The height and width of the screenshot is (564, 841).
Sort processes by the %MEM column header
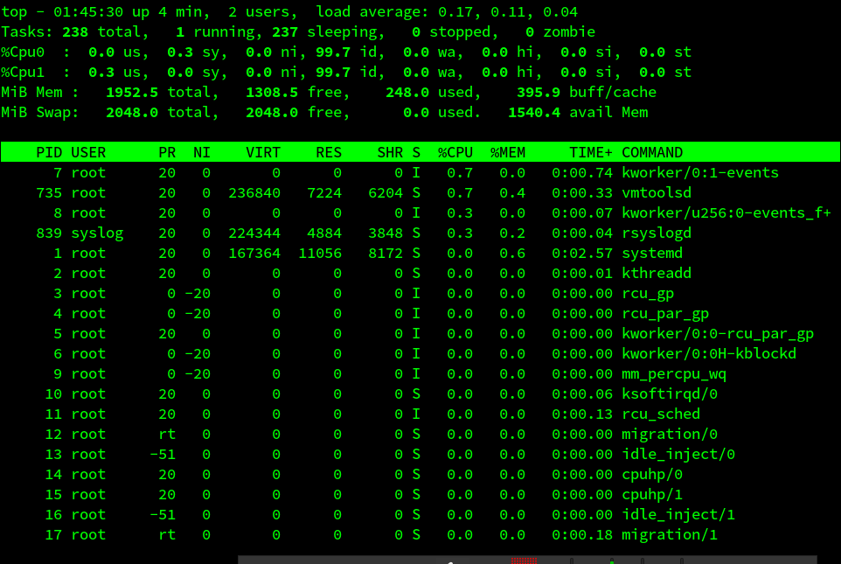pos(508,151)
